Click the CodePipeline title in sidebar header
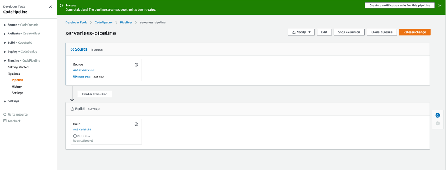The height and width of the screenshot is (170, 447). tap(15, 12)
